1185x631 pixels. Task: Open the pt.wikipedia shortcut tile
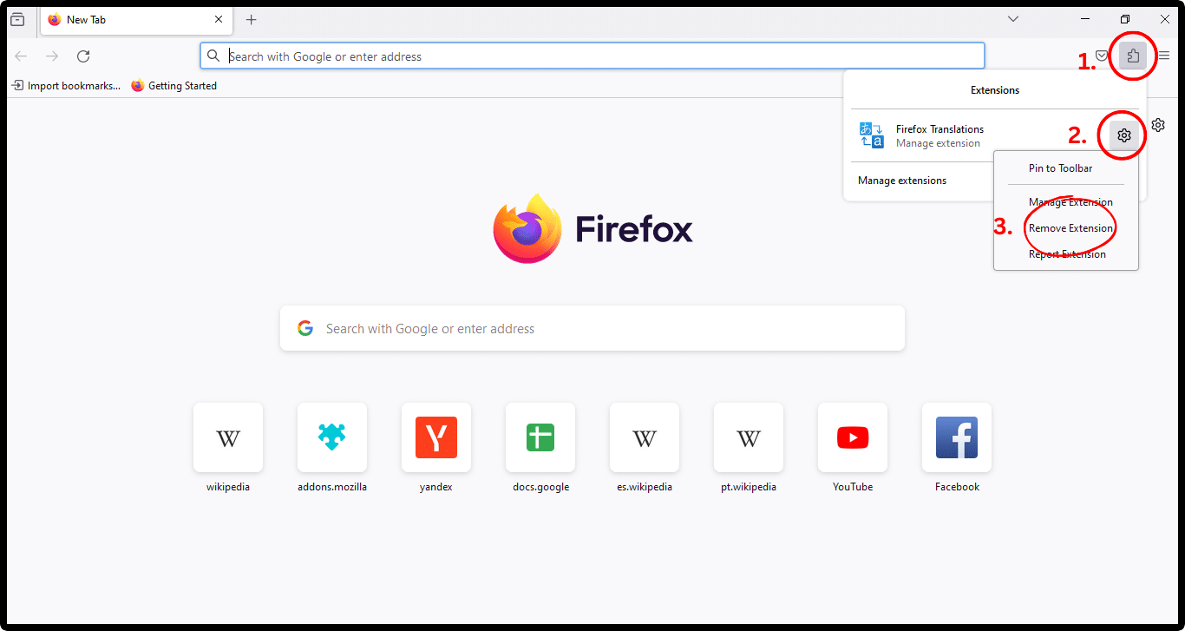[749, 437]
